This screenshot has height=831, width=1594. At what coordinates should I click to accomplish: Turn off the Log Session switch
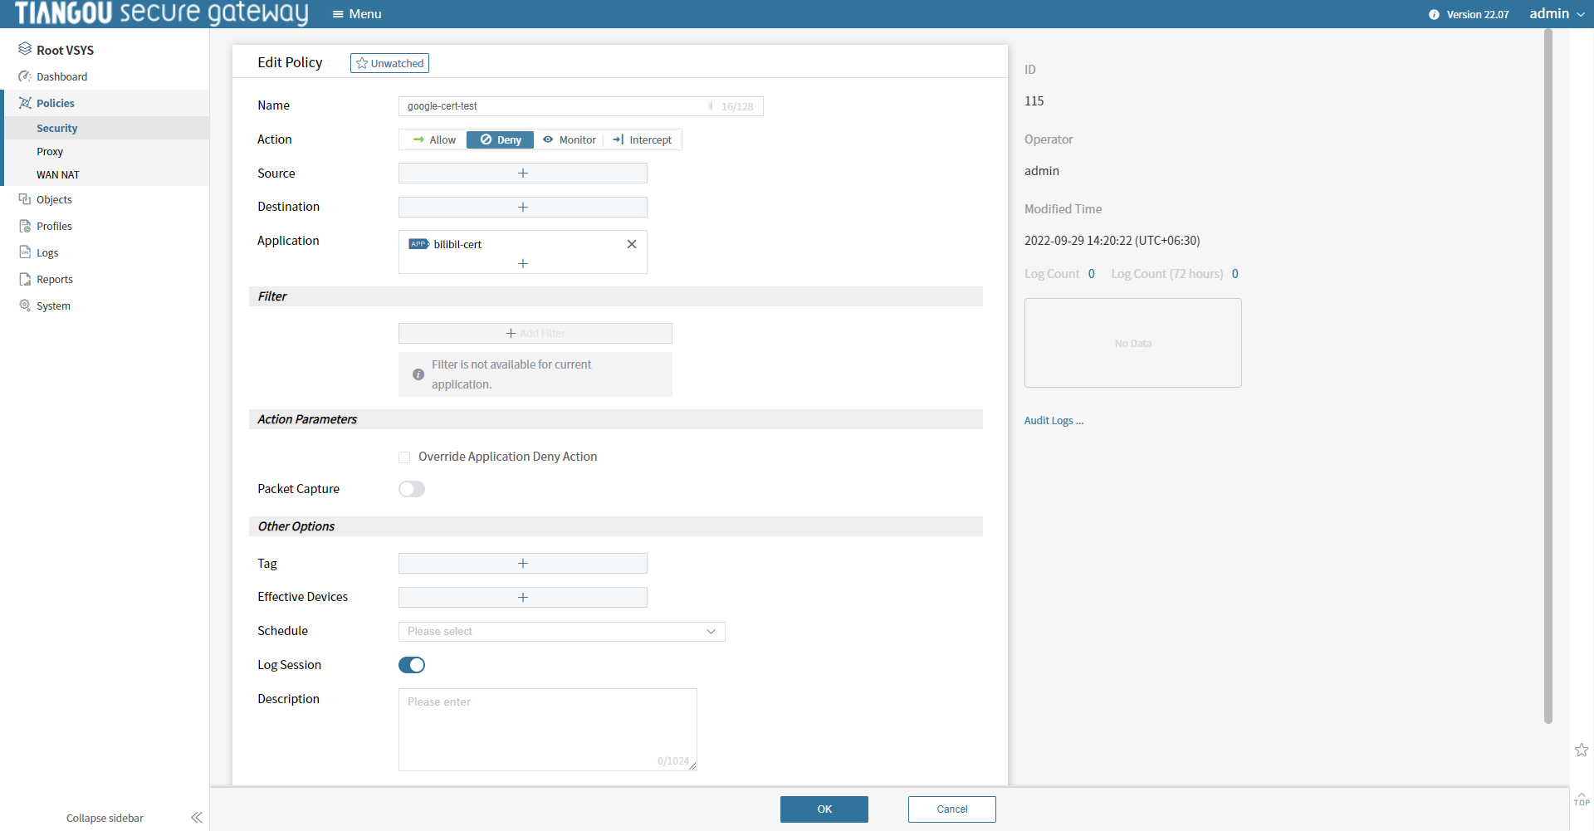point(412,665)
